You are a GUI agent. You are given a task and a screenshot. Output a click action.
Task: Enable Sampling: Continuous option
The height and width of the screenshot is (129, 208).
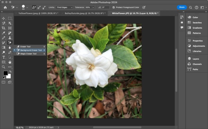pos(34,7)
